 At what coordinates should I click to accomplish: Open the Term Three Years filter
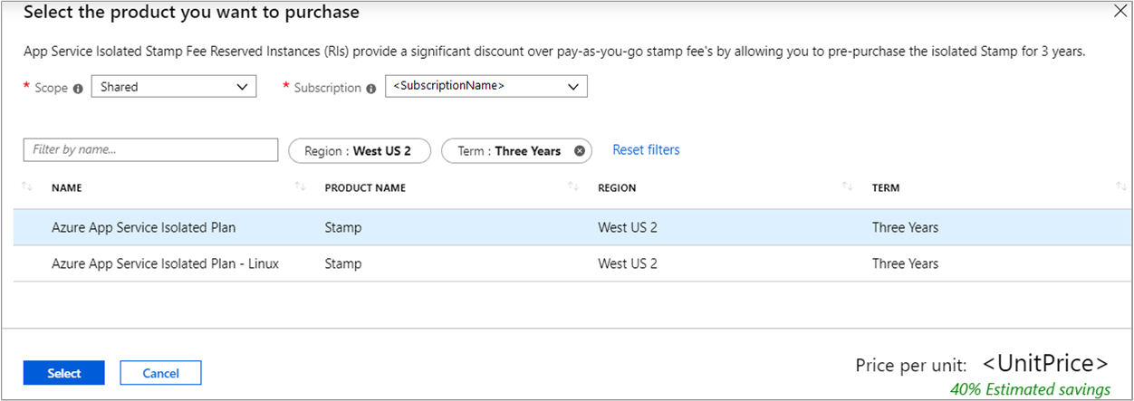(508, 151)
